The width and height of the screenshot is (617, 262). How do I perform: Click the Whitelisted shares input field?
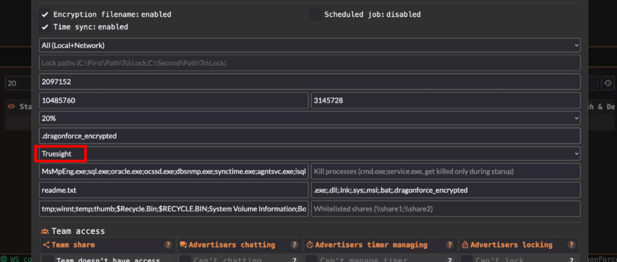point(445,209)
